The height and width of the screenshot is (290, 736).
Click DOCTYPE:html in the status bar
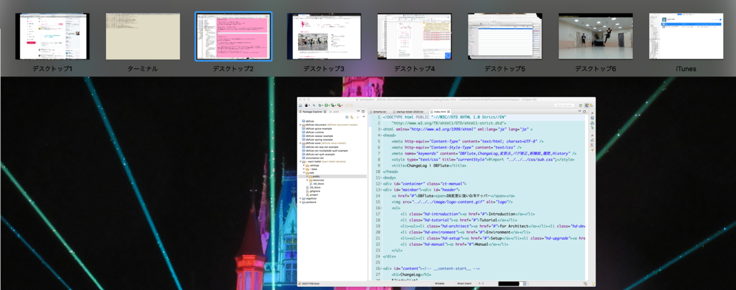point(311,283)
